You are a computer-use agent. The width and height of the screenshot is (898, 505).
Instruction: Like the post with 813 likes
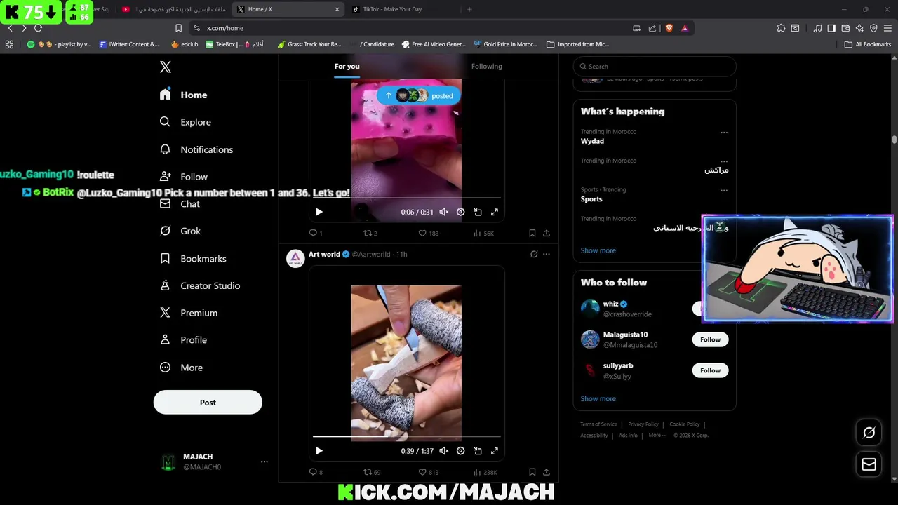pos(428,472)
